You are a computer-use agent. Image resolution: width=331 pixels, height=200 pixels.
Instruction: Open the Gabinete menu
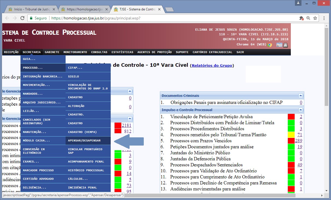pos(52,52)
